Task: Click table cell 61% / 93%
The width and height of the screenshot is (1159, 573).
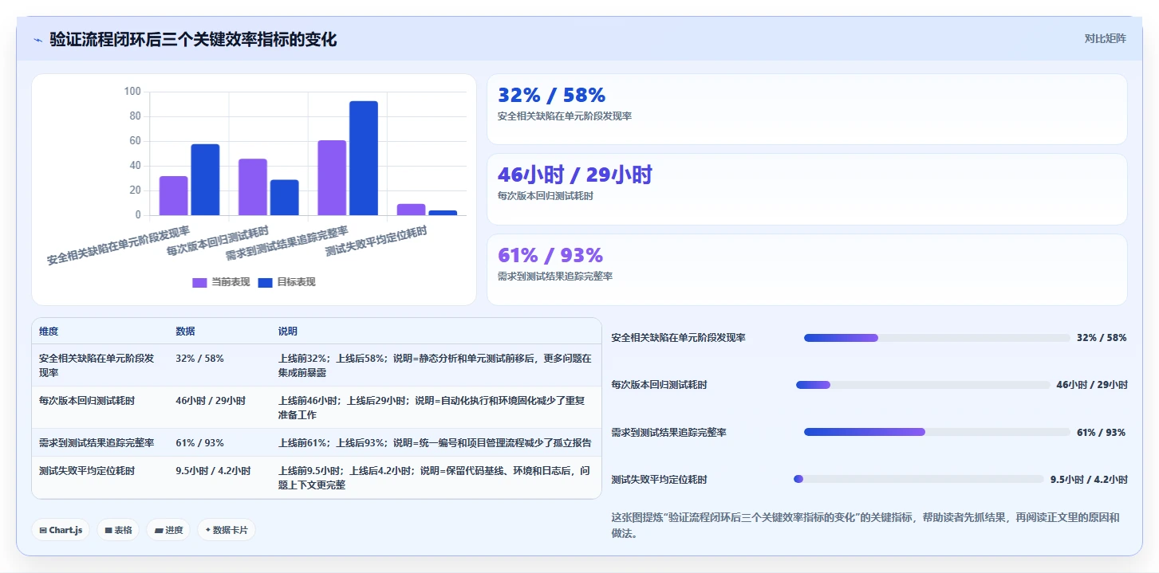Action: click(199, 443)
